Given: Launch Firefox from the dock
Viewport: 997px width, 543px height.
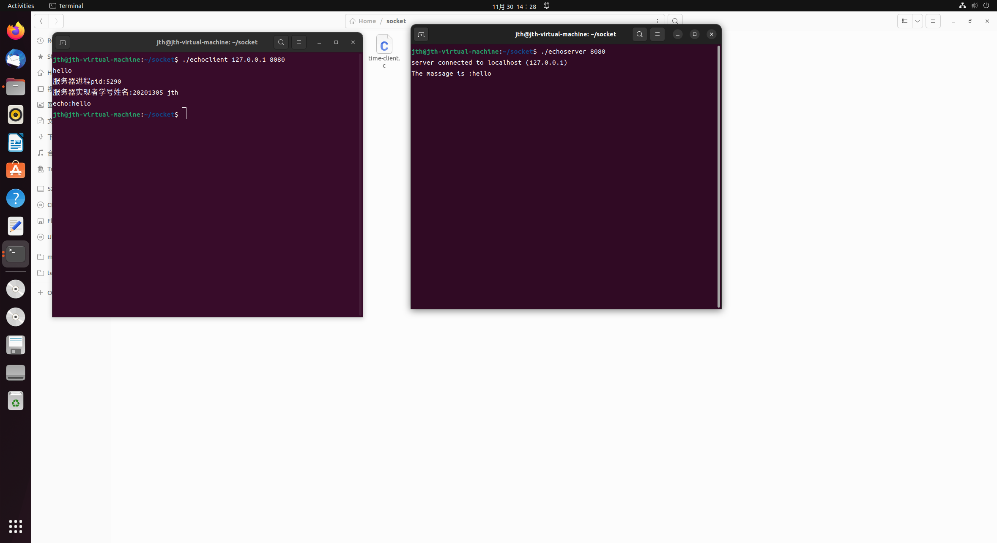Looking at the screenshot, I should tap(16, 31).
